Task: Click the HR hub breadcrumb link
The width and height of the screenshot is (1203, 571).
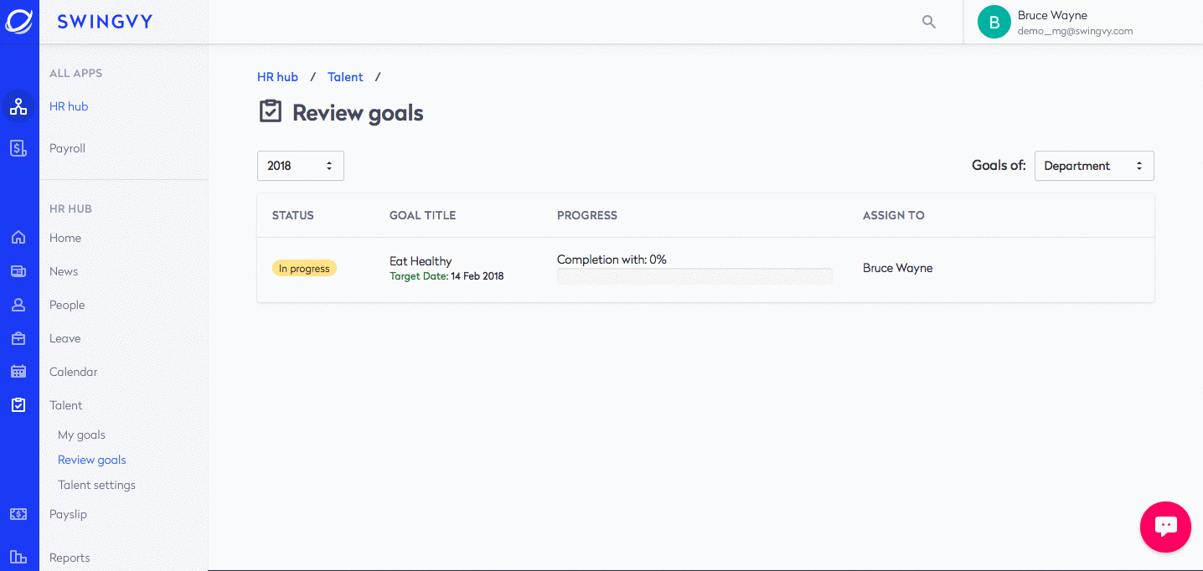Action: click(x=277, y=77)
